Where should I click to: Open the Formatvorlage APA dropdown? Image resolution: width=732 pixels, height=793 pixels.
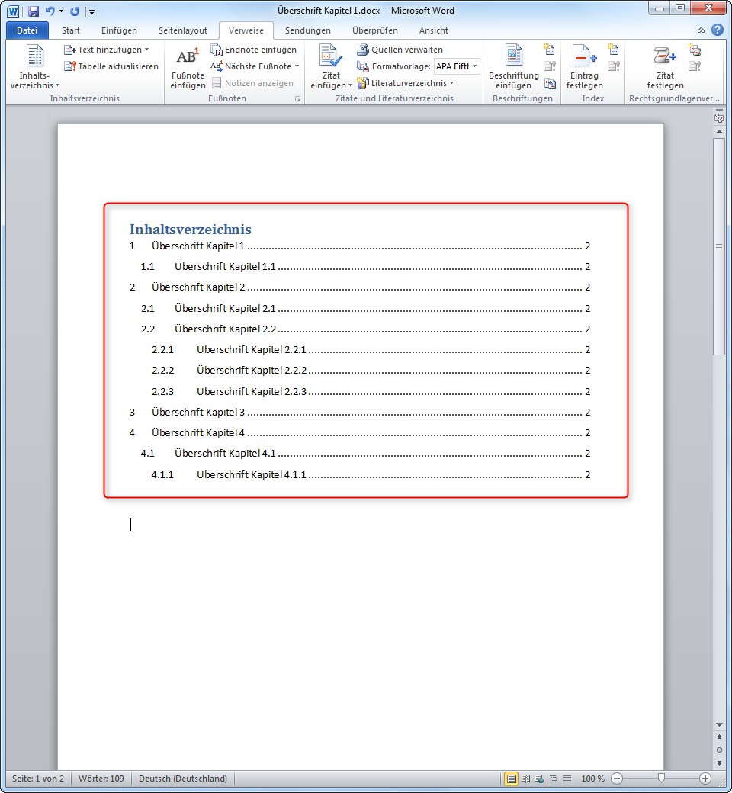point(474,66)
